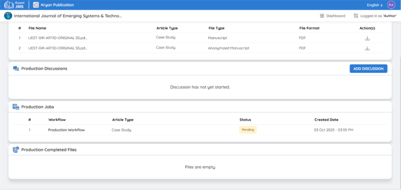The height and width of the screenshot is (190, 401).
Task: Click the Production Discussions chat icon
Action: pos(16,69)
